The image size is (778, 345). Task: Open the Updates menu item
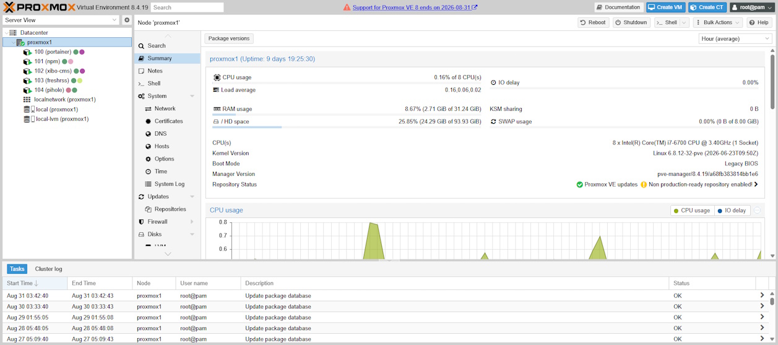coord(167,196)
